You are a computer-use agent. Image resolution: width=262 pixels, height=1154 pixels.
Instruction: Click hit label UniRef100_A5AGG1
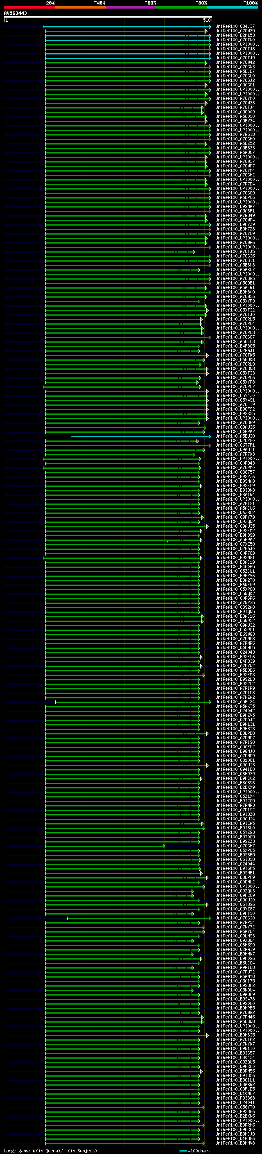click(235, 85)
